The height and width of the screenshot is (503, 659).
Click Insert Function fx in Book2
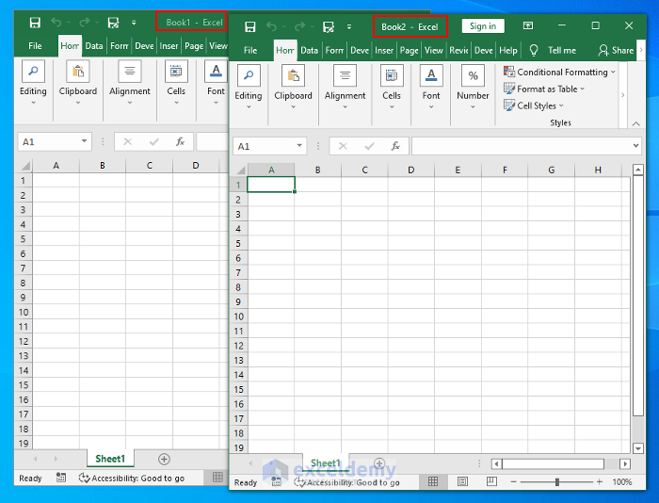pos(395,146)
